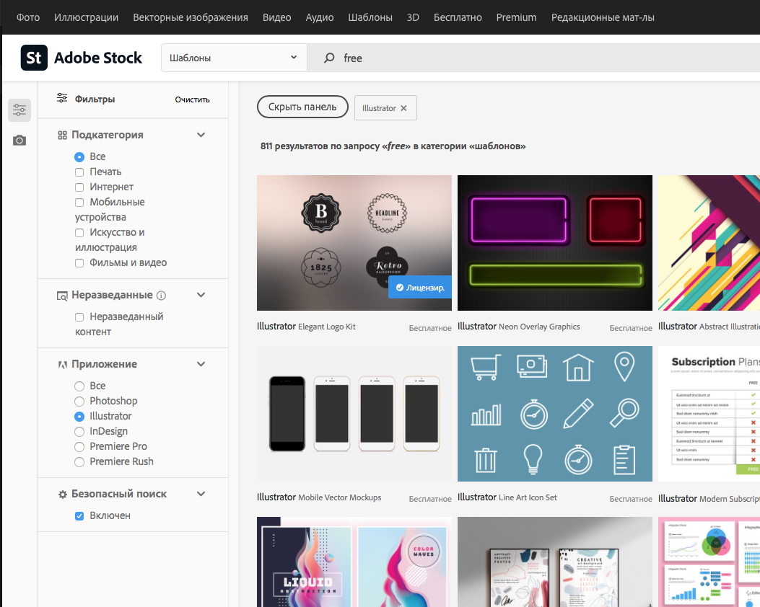
Task: Select Все under Приложение
Action: [x=79, y=386]
